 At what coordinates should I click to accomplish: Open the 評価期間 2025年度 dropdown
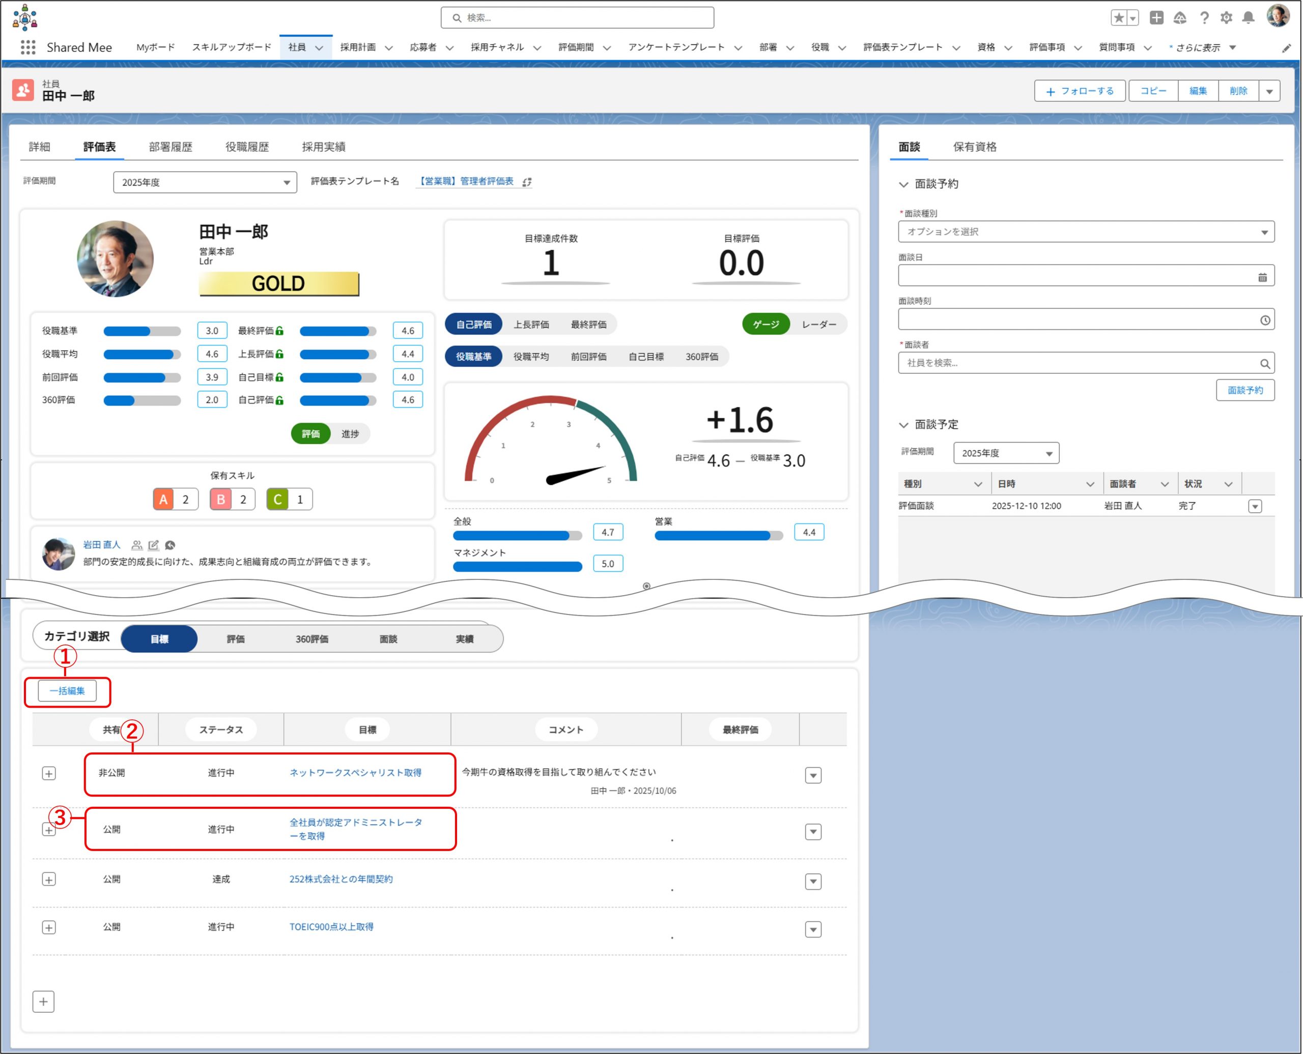(205, 182)
